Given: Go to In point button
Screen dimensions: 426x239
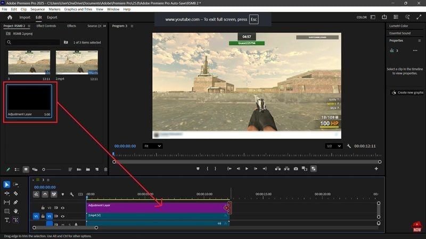Looking at the screenshot, I should coord(230,168).
